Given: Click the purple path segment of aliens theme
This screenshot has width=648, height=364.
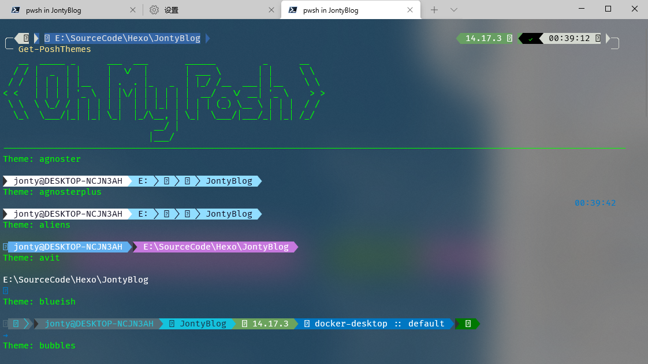Looking at the screenshot, I should pos(215,247).
